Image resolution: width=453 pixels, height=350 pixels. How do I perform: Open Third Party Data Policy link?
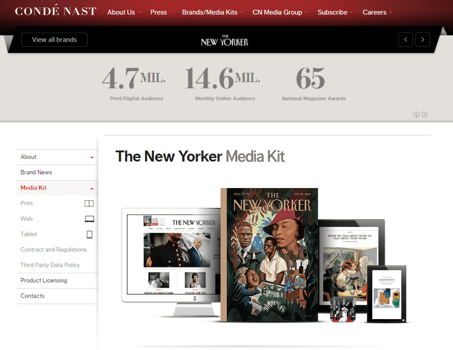pyautogui.click(x=50, y=265)
